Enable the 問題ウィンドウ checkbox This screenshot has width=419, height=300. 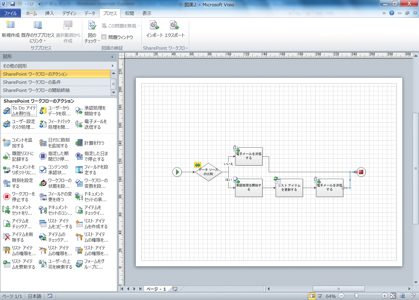[104, 37]
